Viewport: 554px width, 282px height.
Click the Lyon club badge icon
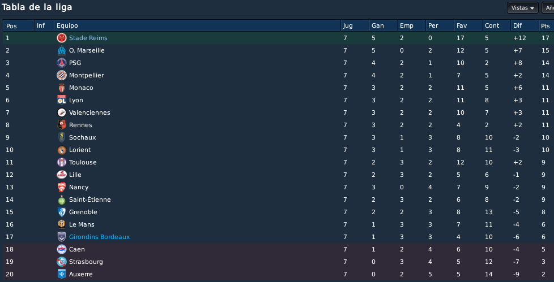click(62, 100)
